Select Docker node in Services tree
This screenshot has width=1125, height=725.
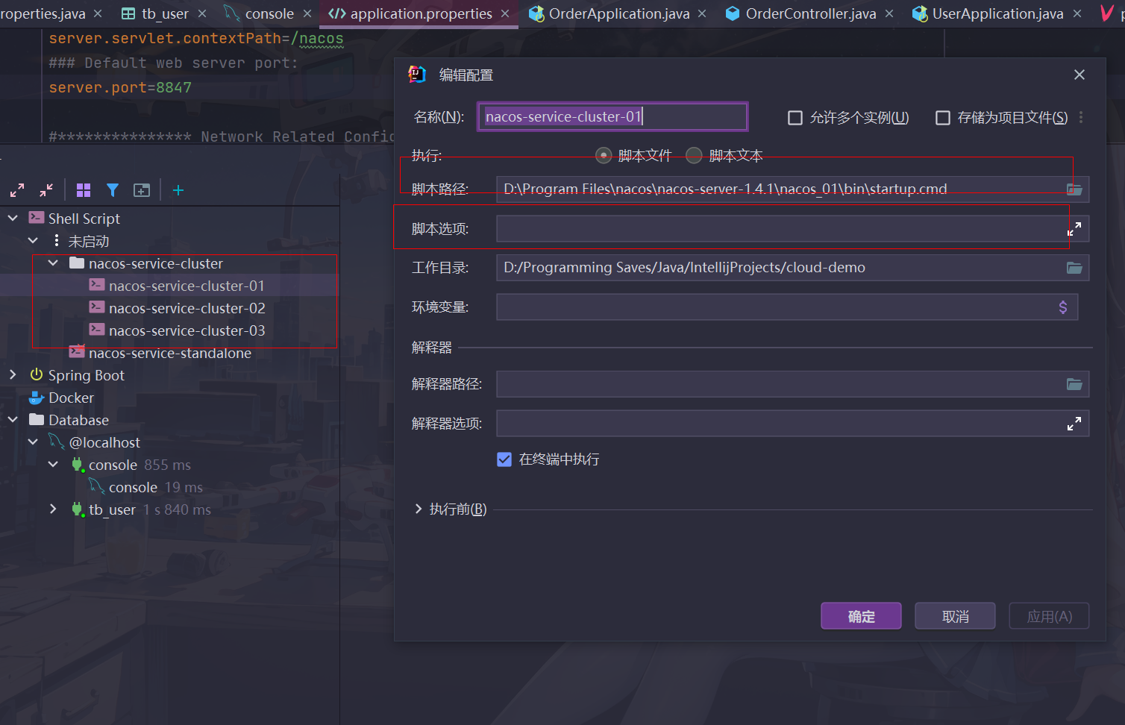(71, 398)
